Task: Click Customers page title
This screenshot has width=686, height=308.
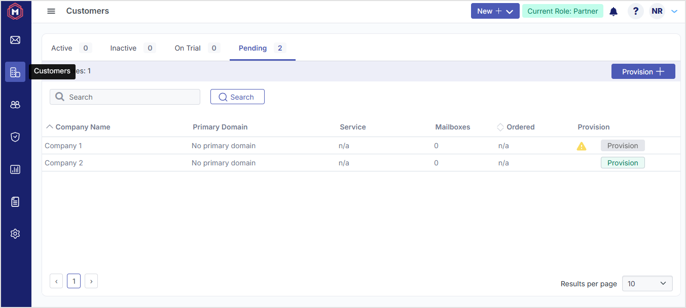Action: (87, 11)
